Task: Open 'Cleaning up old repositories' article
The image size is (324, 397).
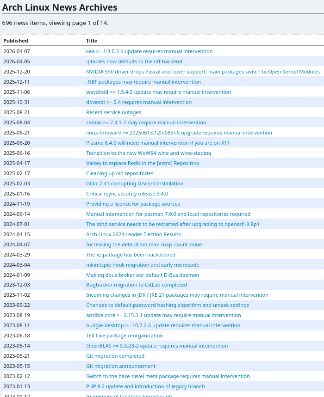Action: (x=120, y=173)
